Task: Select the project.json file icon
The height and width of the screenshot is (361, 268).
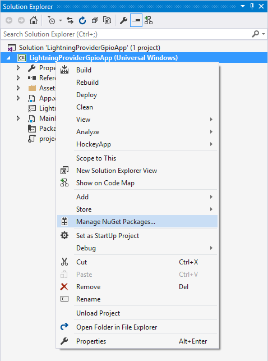Action: pyautogui.click(x=32, y=139)
